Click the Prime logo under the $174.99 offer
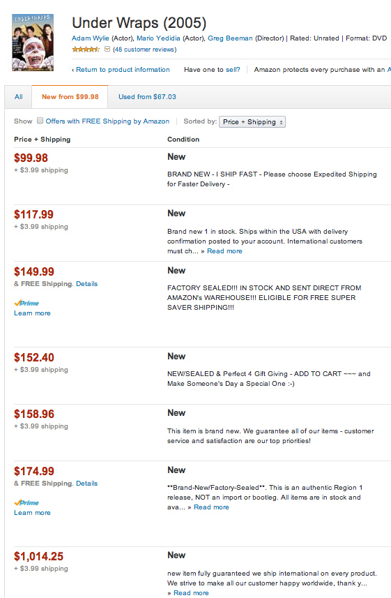 point(26,502)
